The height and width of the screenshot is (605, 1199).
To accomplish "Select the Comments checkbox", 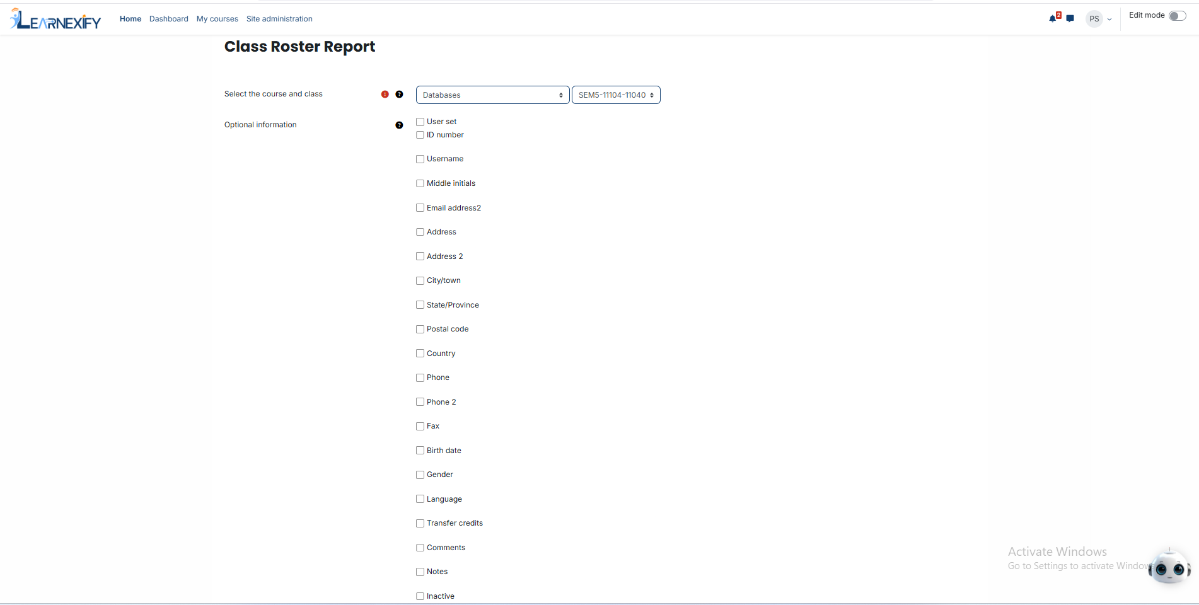I will coord(420,547).
